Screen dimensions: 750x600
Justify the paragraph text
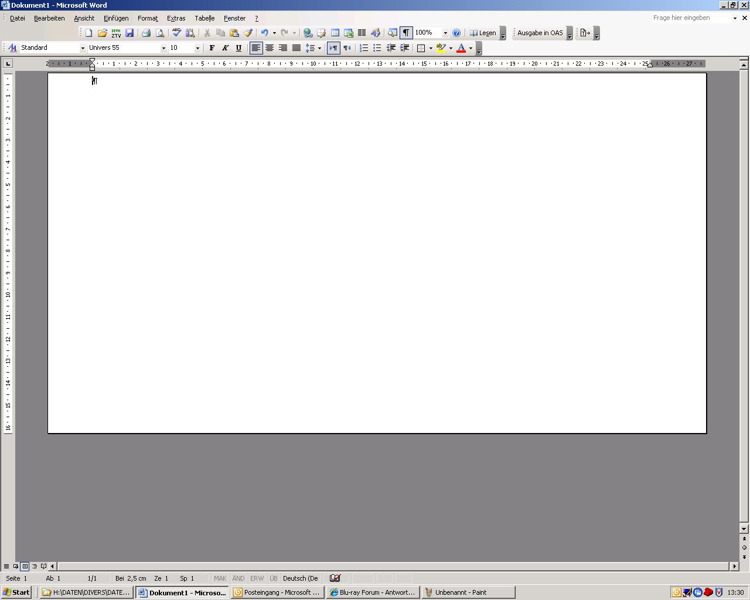click(x=296, y=48)
